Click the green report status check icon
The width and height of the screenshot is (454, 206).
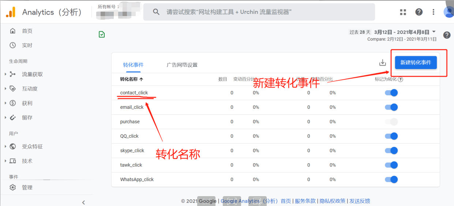click(x=102, y=34)
